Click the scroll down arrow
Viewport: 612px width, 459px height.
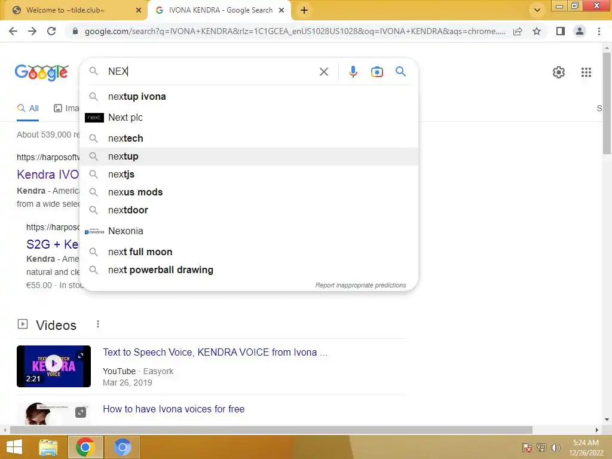[607, 420]
